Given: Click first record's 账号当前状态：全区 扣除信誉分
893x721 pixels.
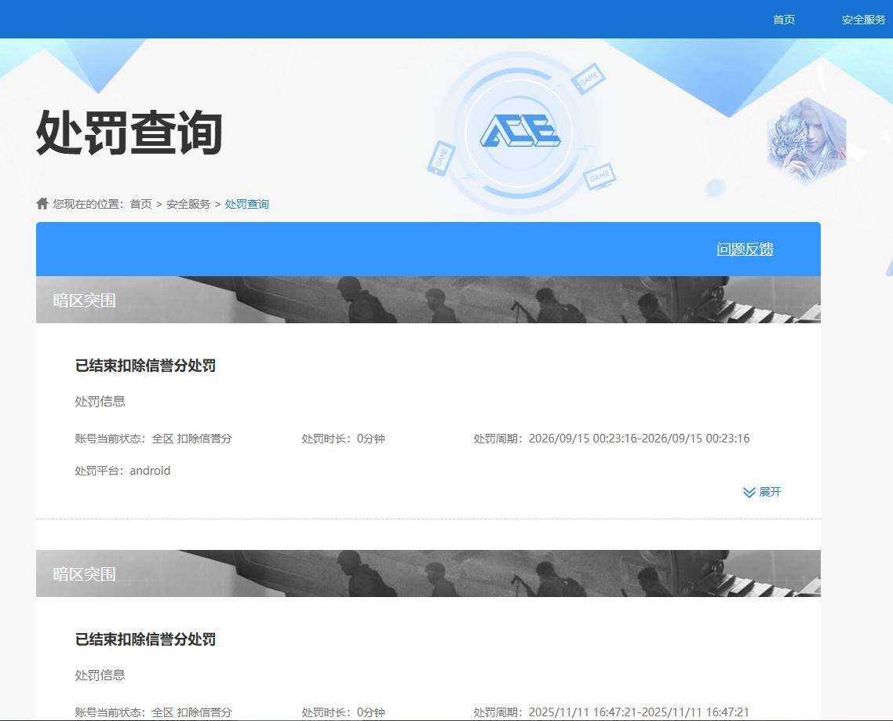Looking at the screenshot, I should pos(153,439).
